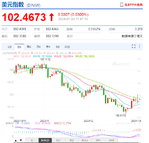Click the 今开 value 102.4391
Viewport: 149px width, 143px height.
click(20, 29)
